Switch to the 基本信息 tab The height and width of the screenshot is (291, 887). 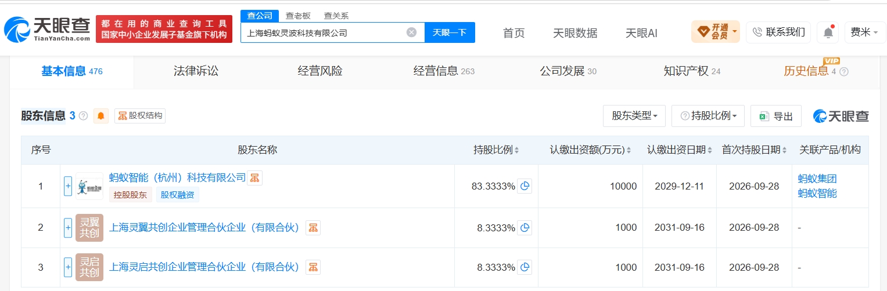[71, 71]
